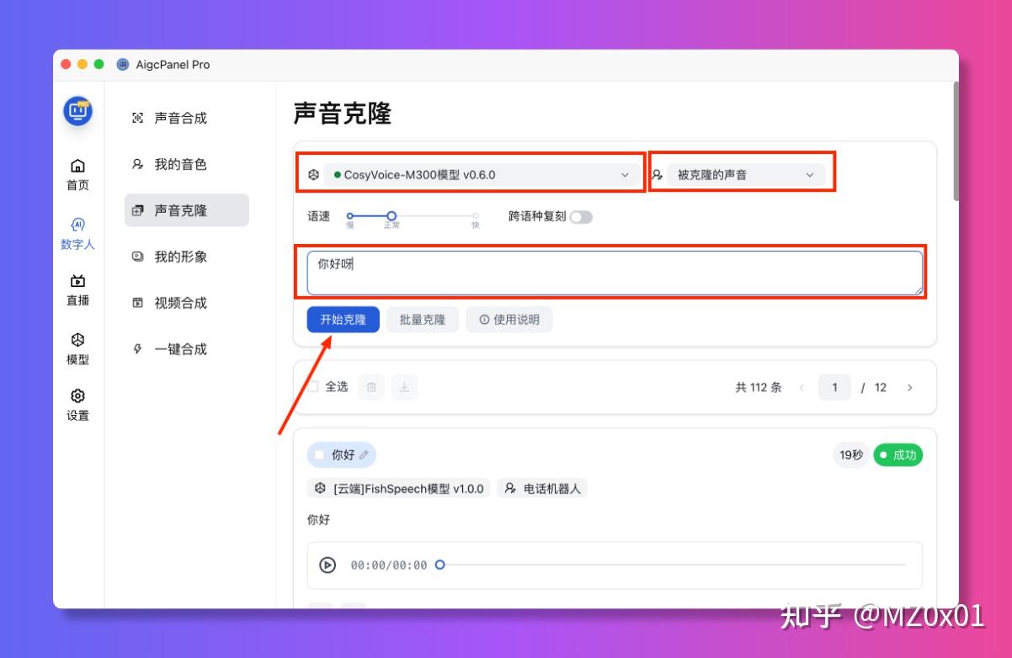Click the download icon beside 全选
This screenshot has width=1012, height=658.
404,387
